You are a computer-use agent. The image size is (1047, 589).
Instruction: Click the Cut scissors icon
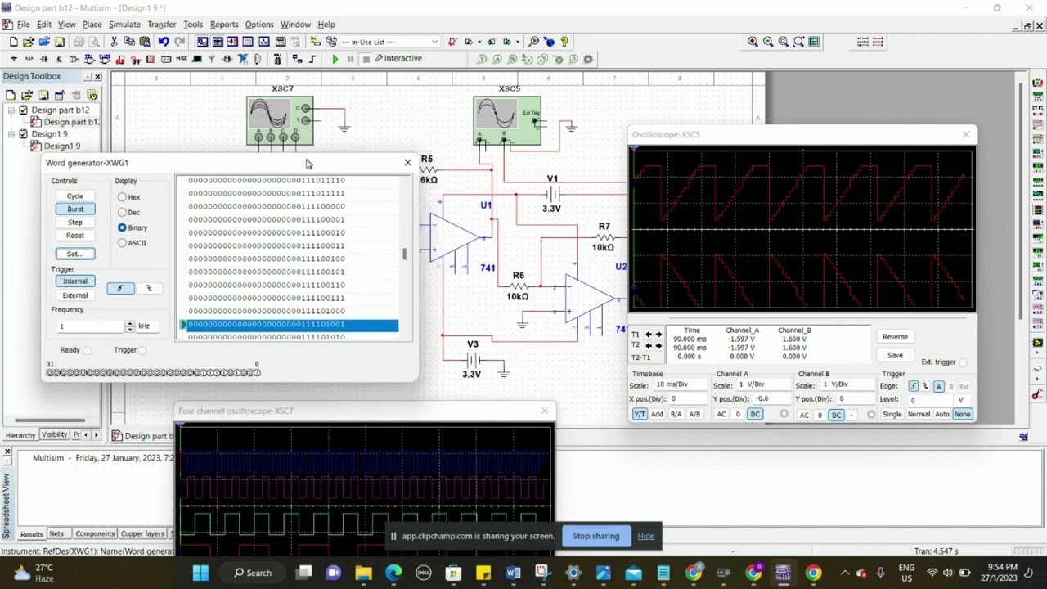[x=114, y=42]
